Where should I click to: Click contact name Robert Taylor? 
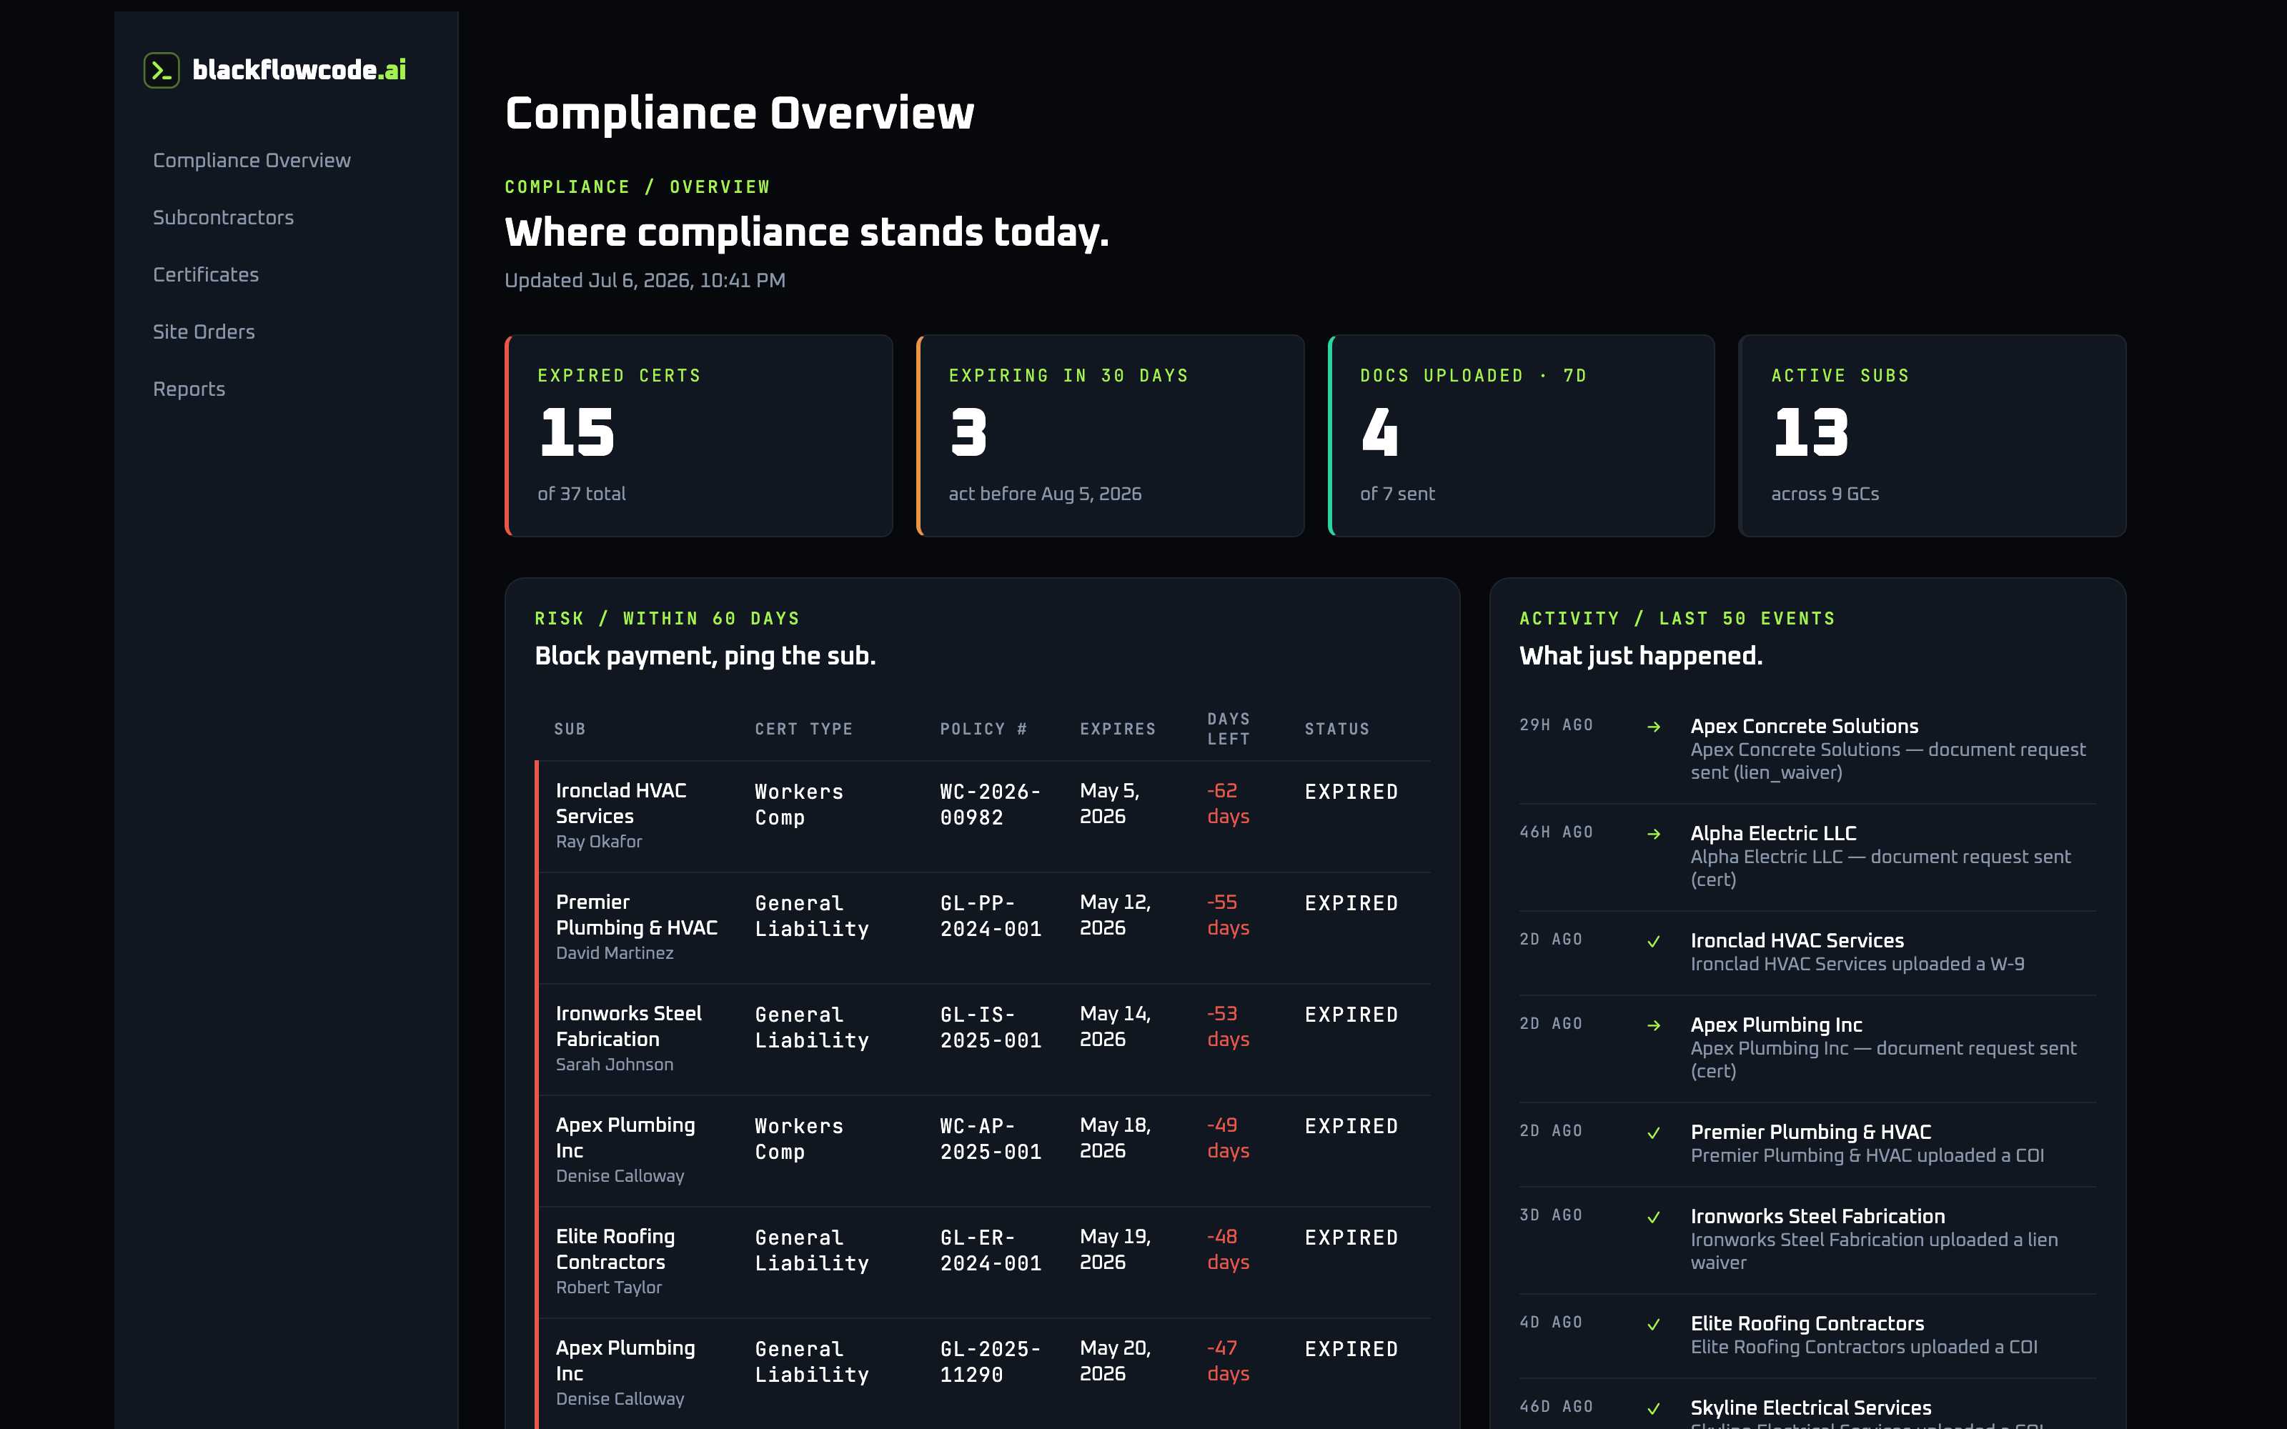[x=609, y=1288]
